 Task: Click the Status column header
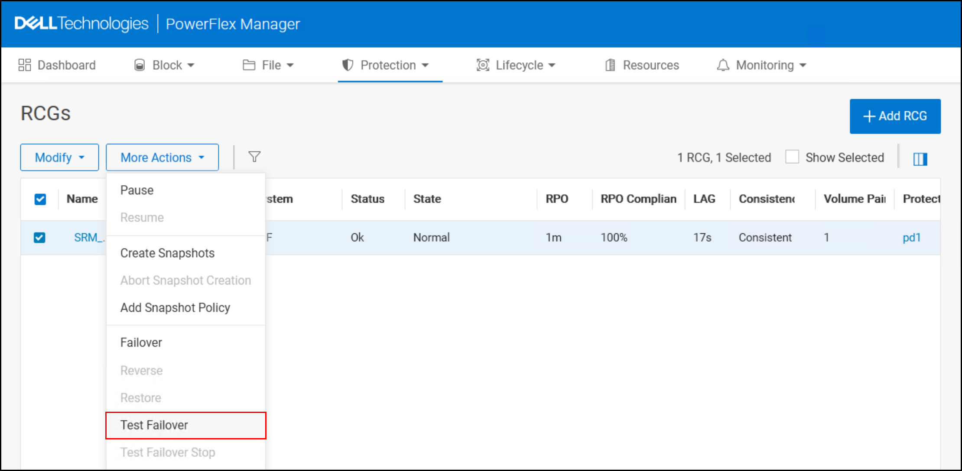tap(367, 199)
